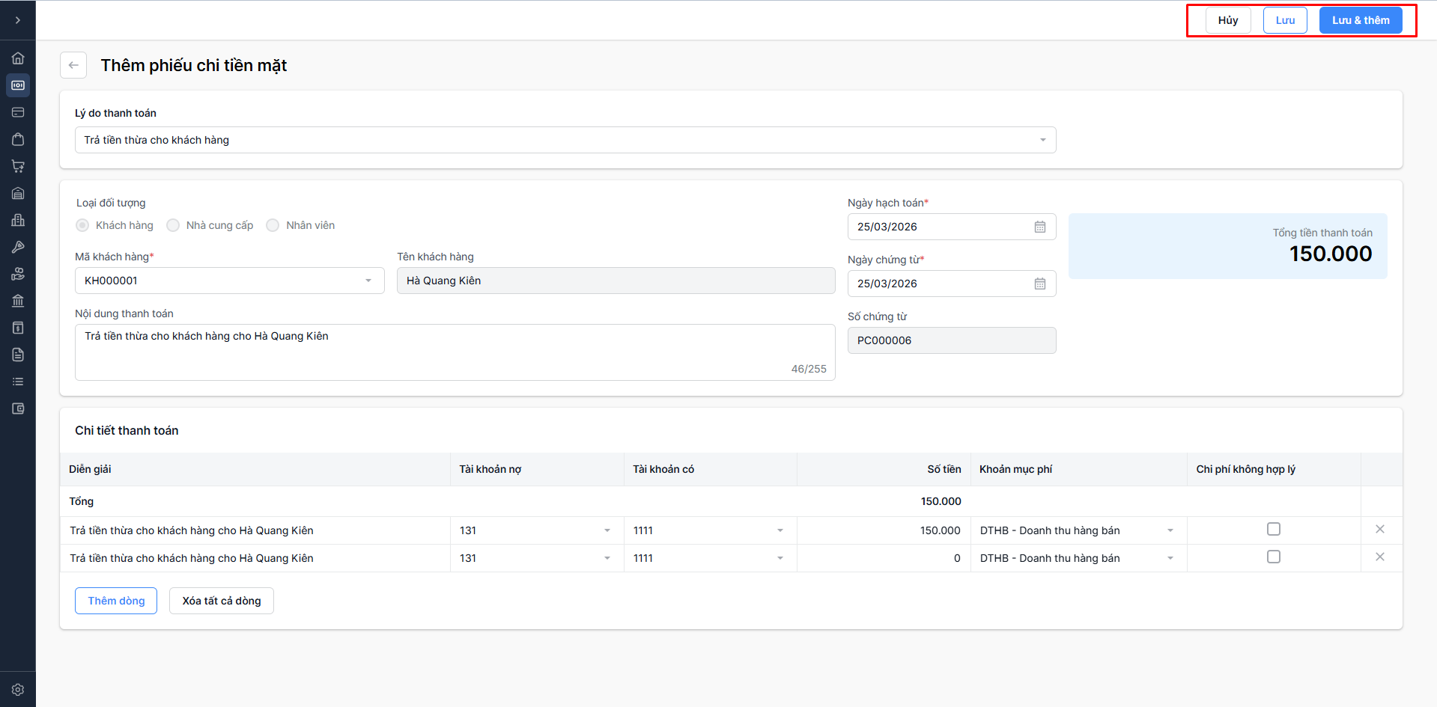Open the calendar for Ngày hạch toán
This screenshot has height=707, width=1437.
coord(1039,227)
